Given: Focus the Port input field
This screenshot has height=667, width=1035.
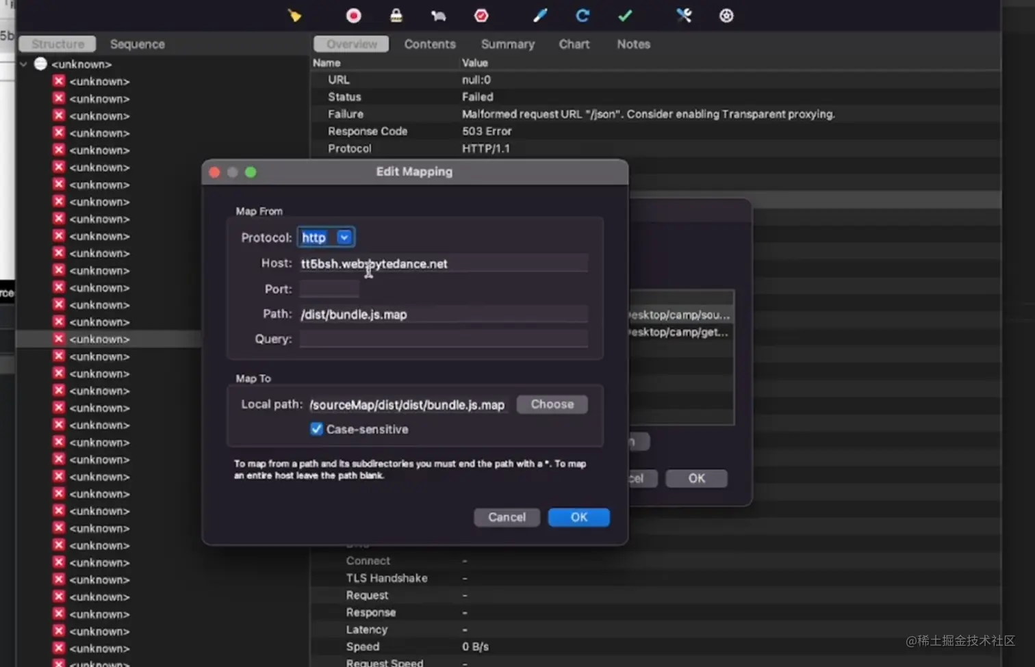Looking at the screenshot, I should pos(329,289).
